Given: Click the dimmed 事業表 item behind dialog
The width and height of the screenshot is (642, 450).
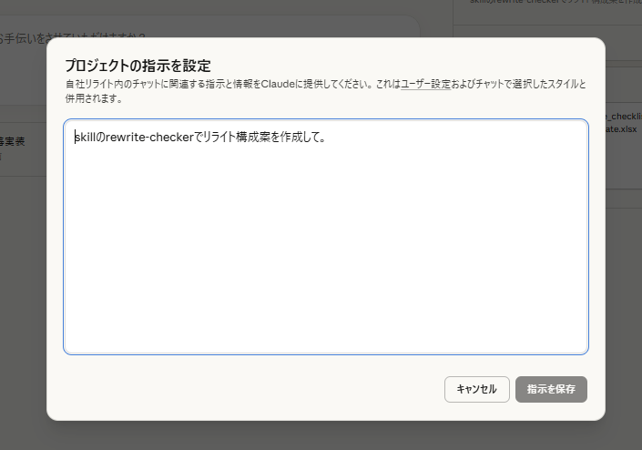Looking at the screenshot, I should pos(13,141).
